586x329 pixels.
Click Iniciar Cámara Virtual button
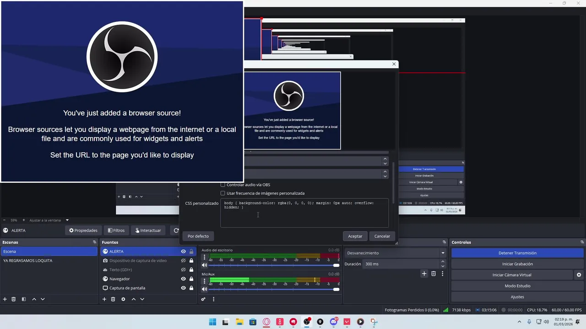[x=512, y=275]
